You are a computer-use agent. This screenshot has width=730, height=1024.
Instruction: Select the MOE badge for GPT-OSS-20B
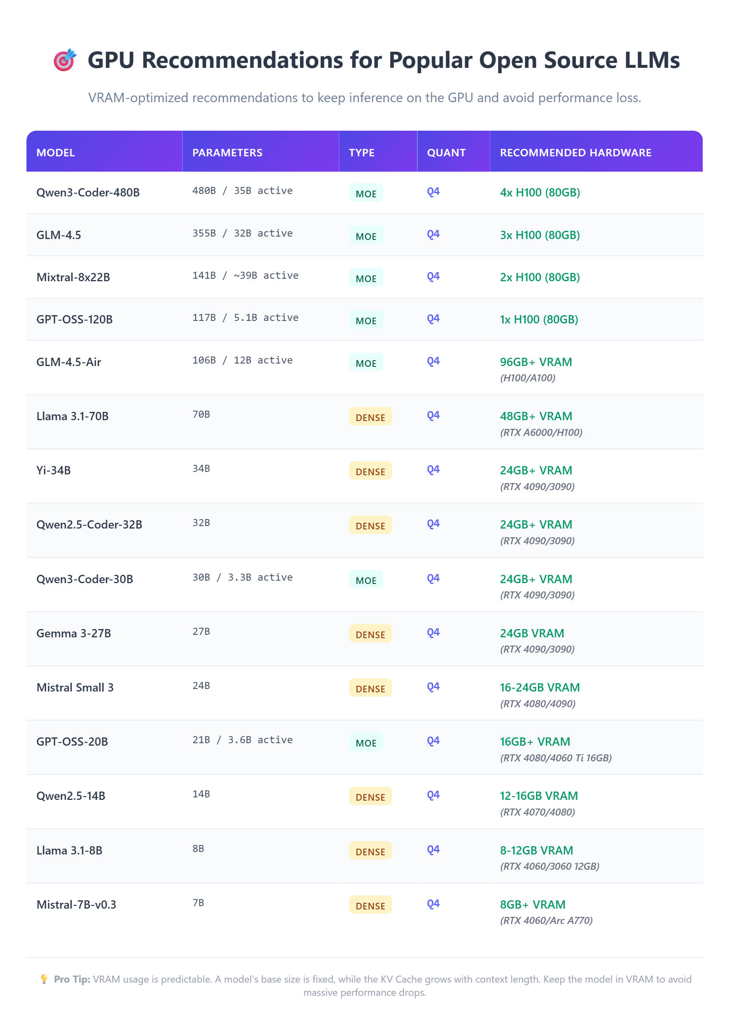[366, 742]
